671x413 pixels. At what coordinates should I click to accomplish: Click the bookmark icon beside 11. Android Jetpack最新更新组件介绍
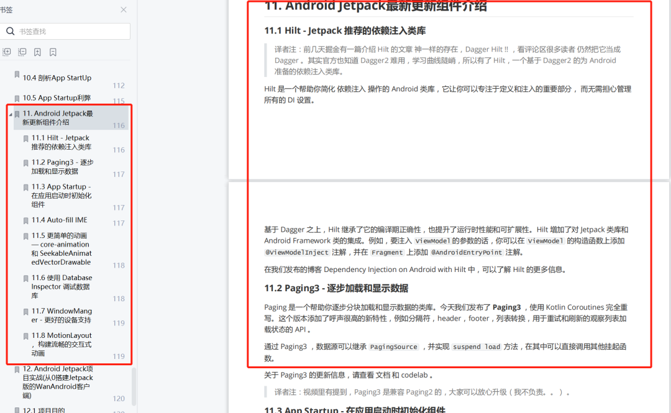click(17, 114)
